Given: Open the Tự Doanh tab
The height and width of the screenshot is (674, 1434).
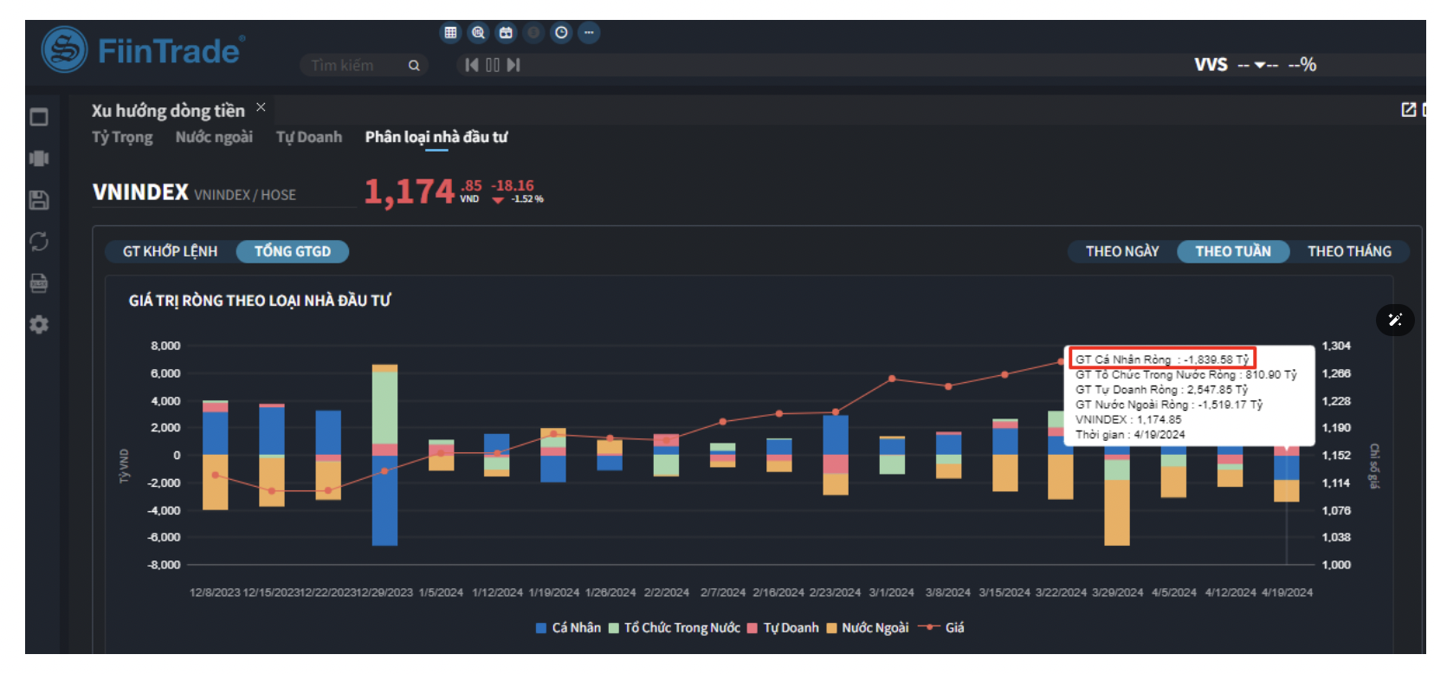Looking at the screenshot, I should pyautogui.click(x=308, y=137).
